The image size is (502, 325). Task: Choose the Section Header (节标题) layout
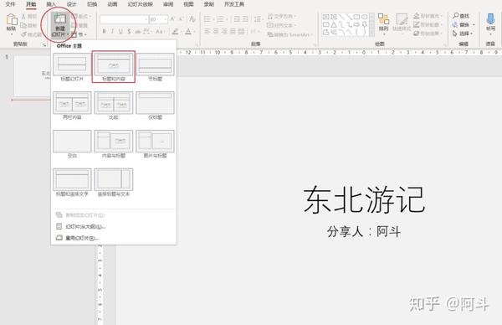click(156, 67)
